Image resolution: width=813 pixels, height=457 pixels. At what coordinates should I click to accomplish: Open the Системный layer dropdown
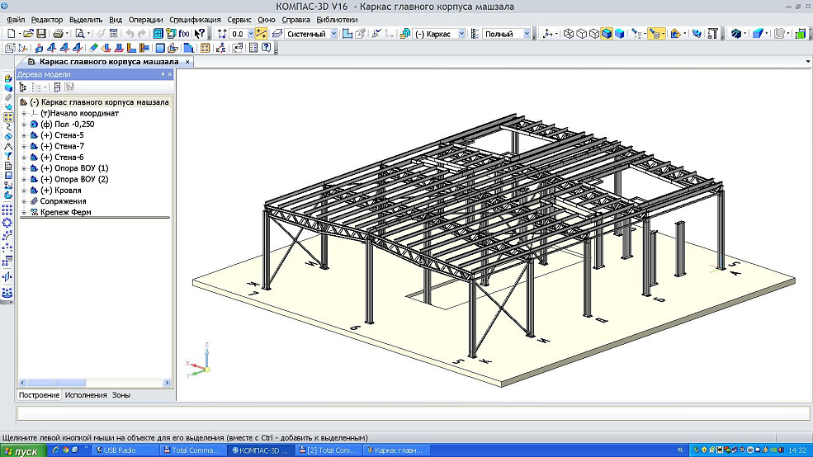333,34
